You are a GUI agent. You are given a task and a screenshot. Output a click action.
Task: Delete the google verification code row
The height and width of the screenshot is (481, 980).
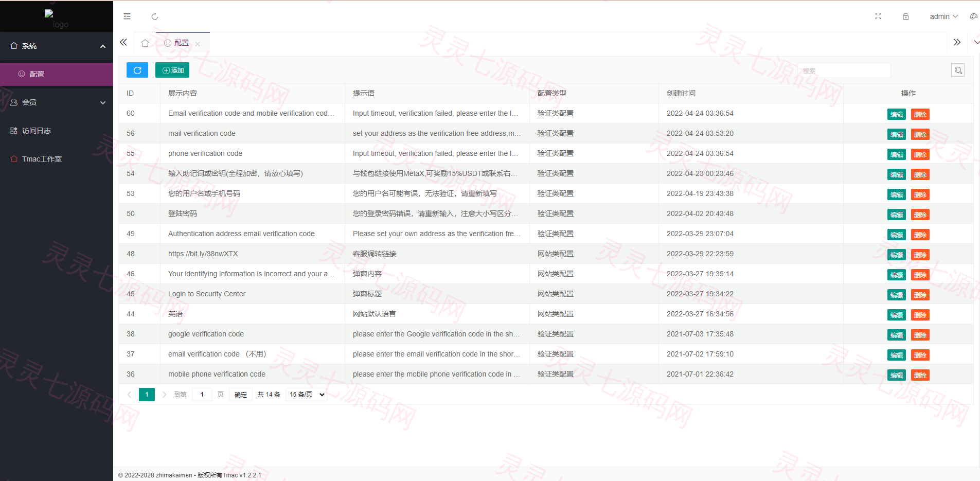920,335
